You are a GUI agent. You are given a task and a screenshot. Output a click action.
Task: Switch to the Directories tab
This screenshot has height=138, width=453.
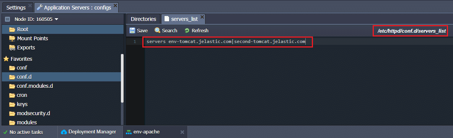(x=143, y=19)
